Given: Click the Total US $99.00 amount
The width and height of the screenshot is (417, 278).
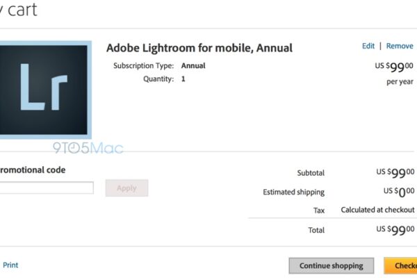Looking at the screenshot, I should (x=395, y=229).
